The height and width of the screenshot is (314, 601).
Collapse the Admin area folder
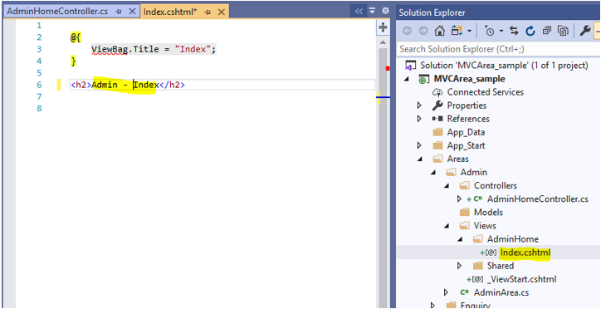pyautogui.click(x=433, y=173)
